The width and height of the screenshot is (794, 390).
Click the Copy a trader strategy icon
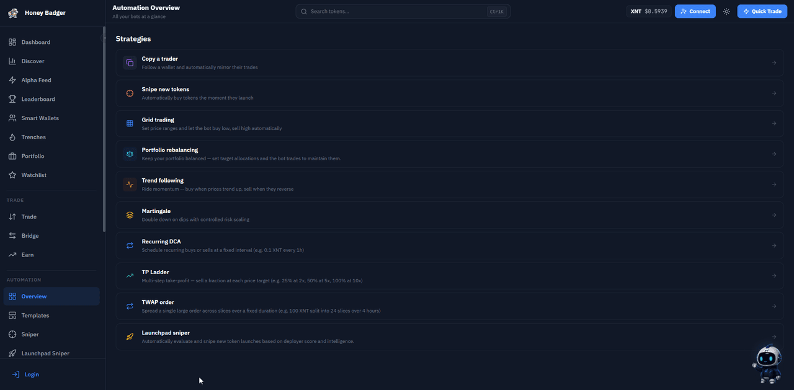[x=130, y=63]
